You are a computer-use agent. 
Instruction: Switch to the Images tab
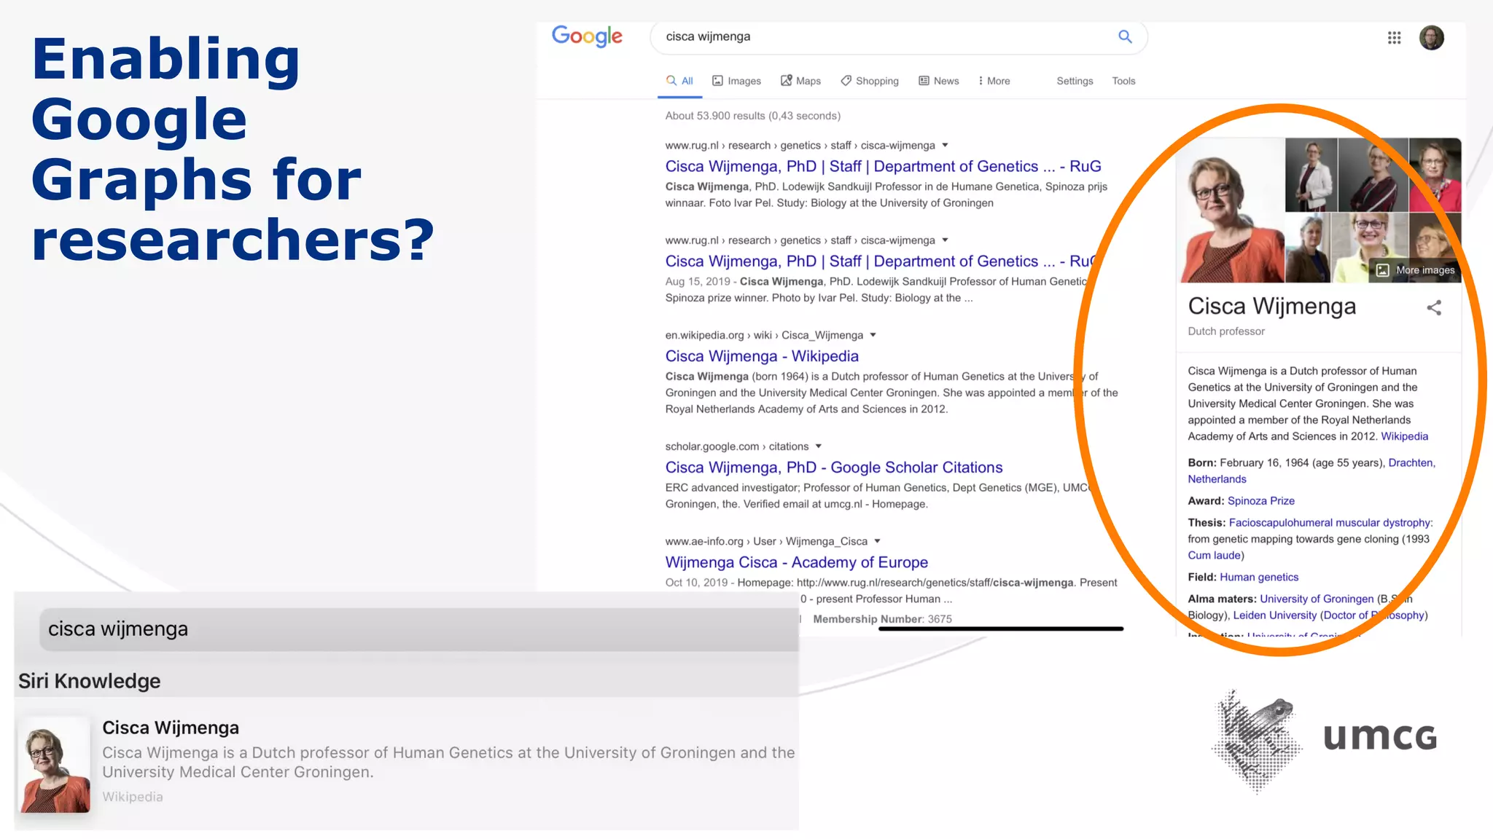coord(736,81)
